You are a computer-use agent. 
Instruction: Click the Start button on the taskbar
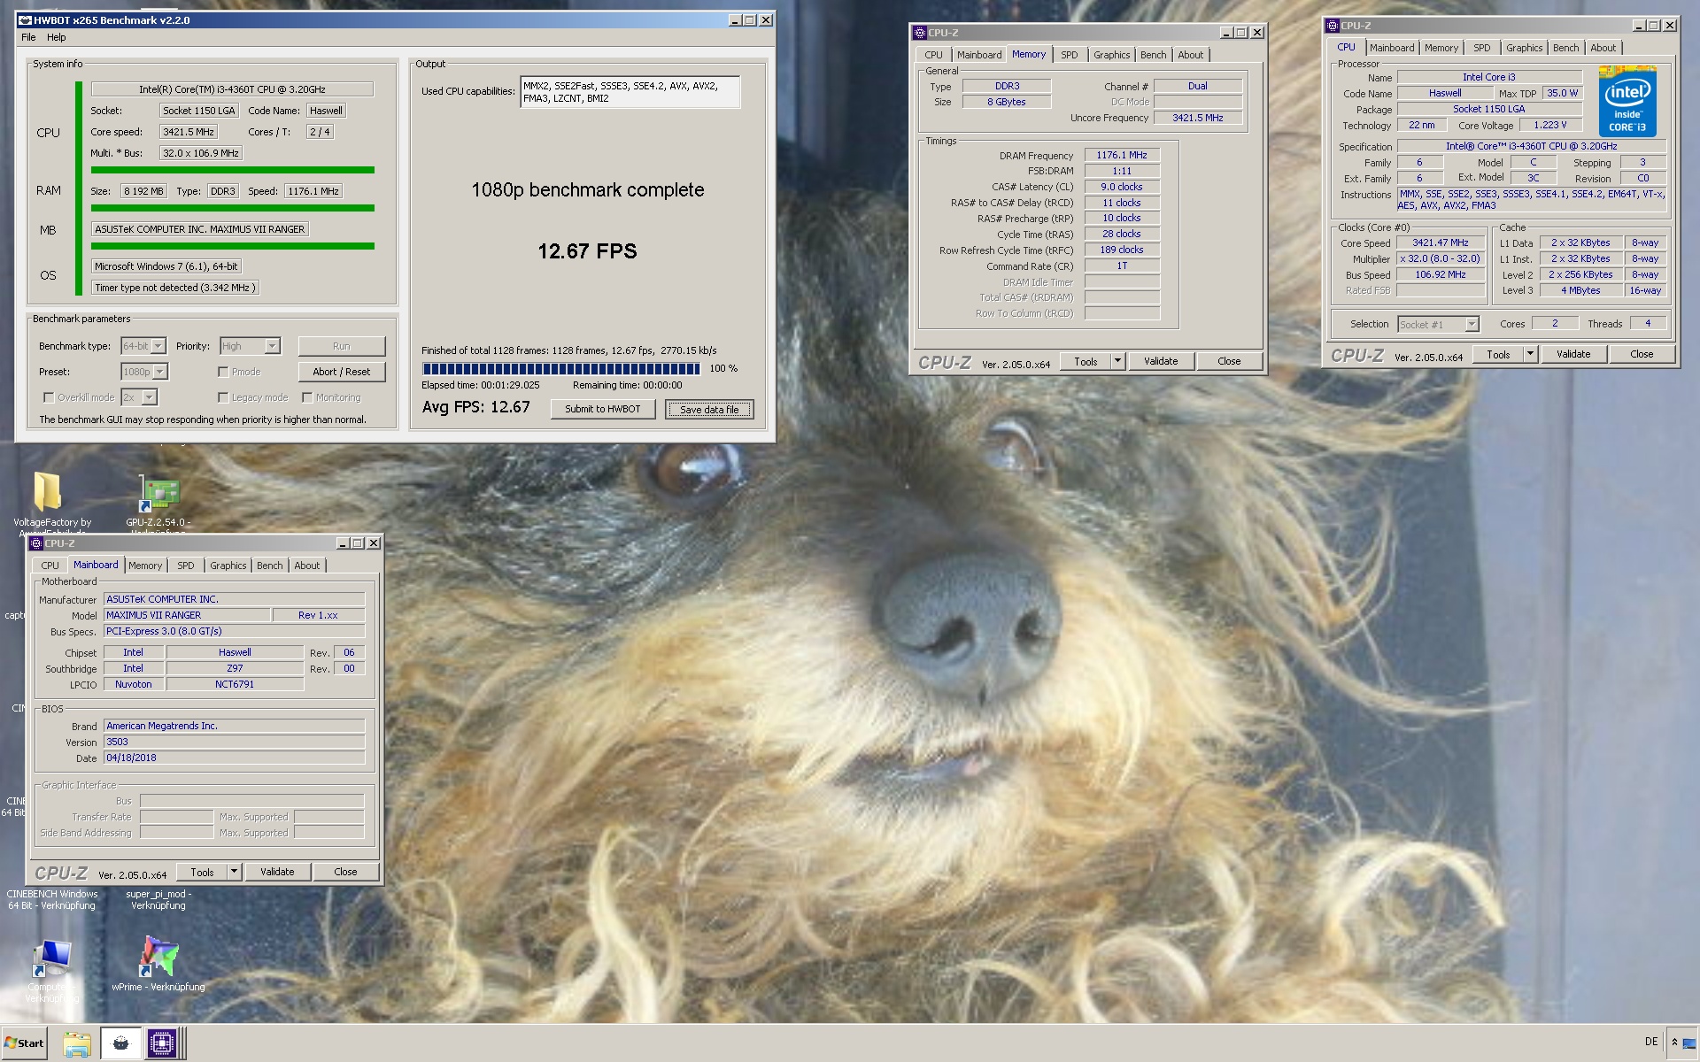tap(24, 1043)
